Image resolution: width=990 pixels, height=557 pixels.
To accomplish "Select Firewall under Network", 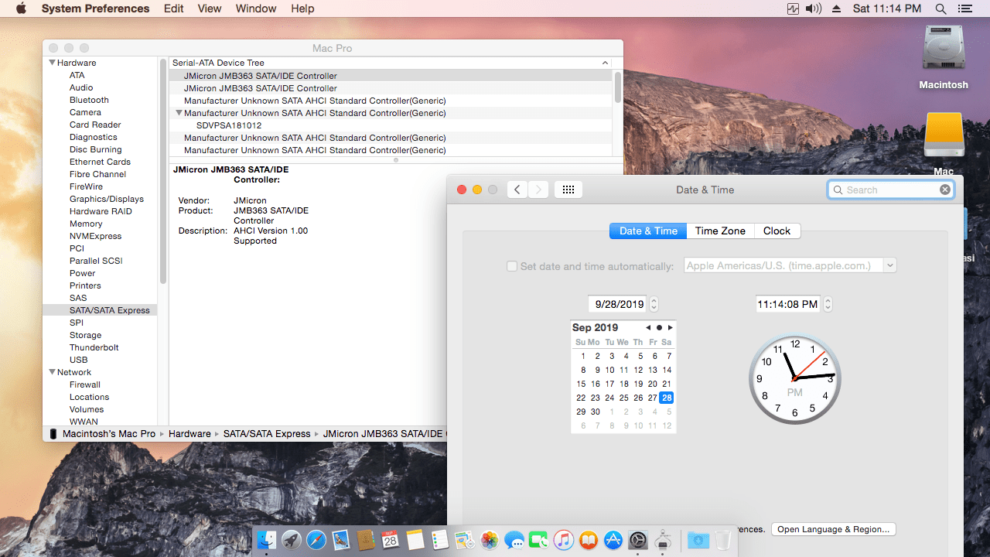I will pyautogui.click(x=85, y=384).
